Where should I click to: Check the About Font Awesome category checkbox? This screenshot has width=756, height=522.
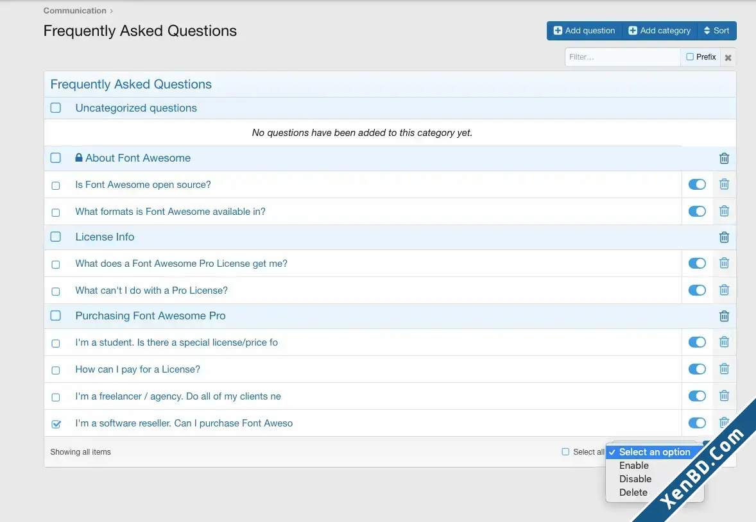pyautogui.click(x=56, y=158)
